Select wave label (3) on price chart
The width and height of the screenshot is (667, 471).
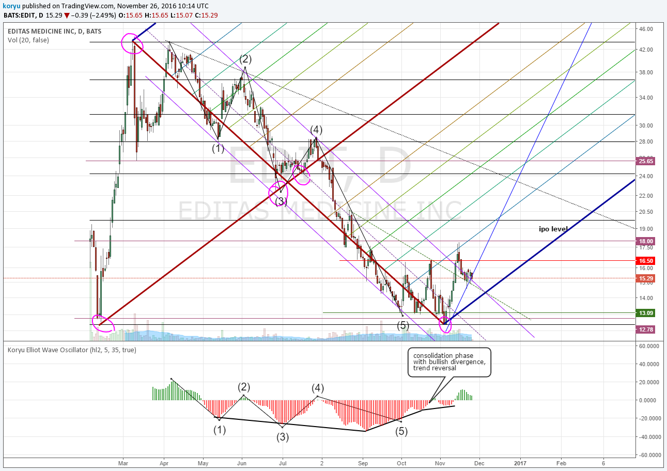[281, 201]
